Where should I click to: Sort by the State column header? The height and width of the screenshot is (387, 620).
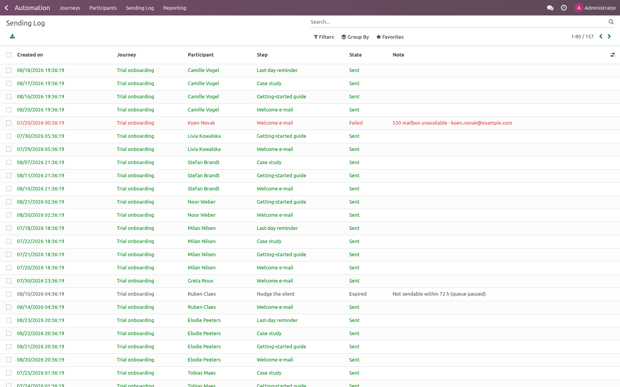pyautogui.click(x=355, y=55)
